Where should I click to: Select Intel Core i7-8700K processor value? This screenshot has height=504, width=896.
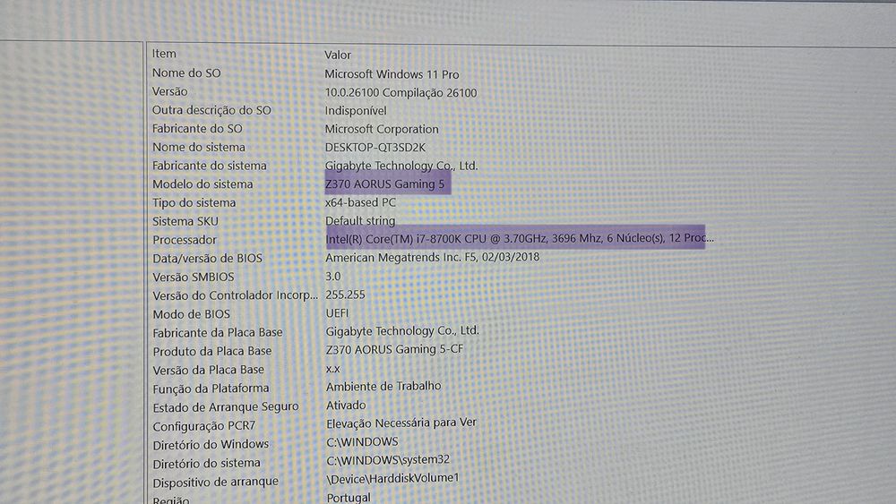click(520, 239)
